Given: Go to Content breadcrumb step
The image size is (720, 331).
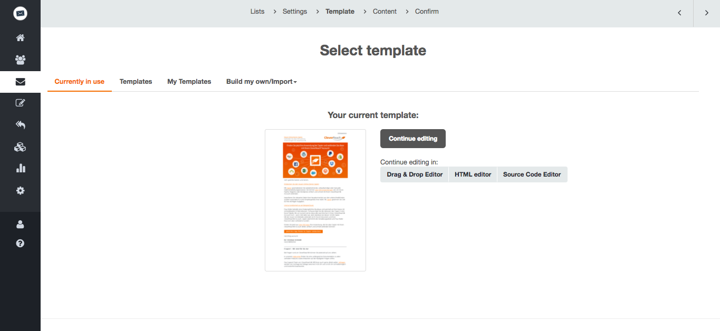Looking at the screenshot, I should pos(385,12).
